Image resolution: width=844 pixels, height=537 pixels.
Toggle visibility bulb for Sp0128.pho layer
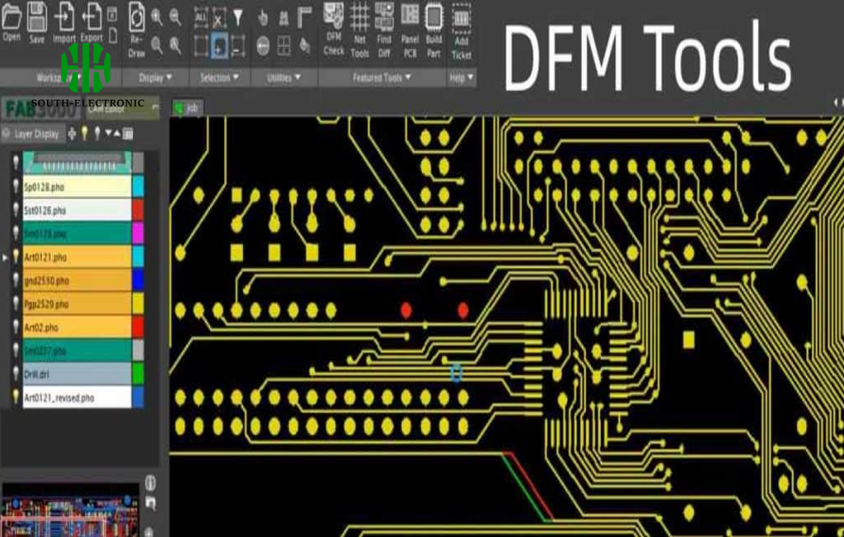[x=16, y=186]
